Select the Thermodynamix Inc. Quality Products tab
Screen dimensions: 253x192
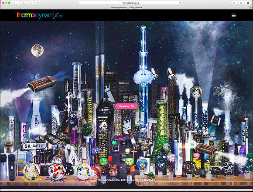(126, 7)
